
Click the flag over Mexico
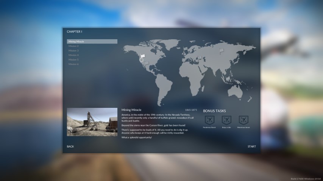point(147,63)
